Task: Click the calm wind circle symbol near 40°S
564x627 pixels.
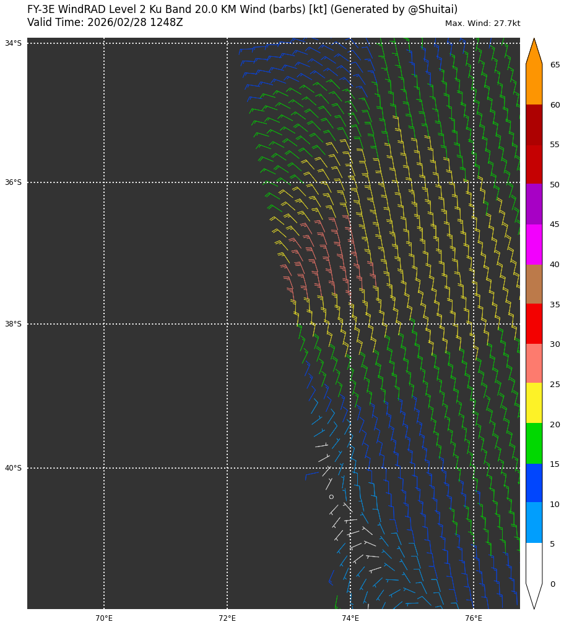Action: [331, 497]
